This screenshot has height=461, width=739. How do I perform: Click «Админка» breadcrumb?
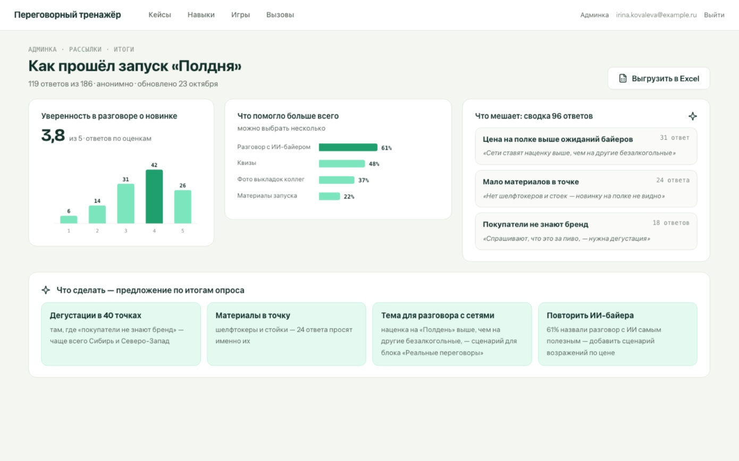(43, 49)
